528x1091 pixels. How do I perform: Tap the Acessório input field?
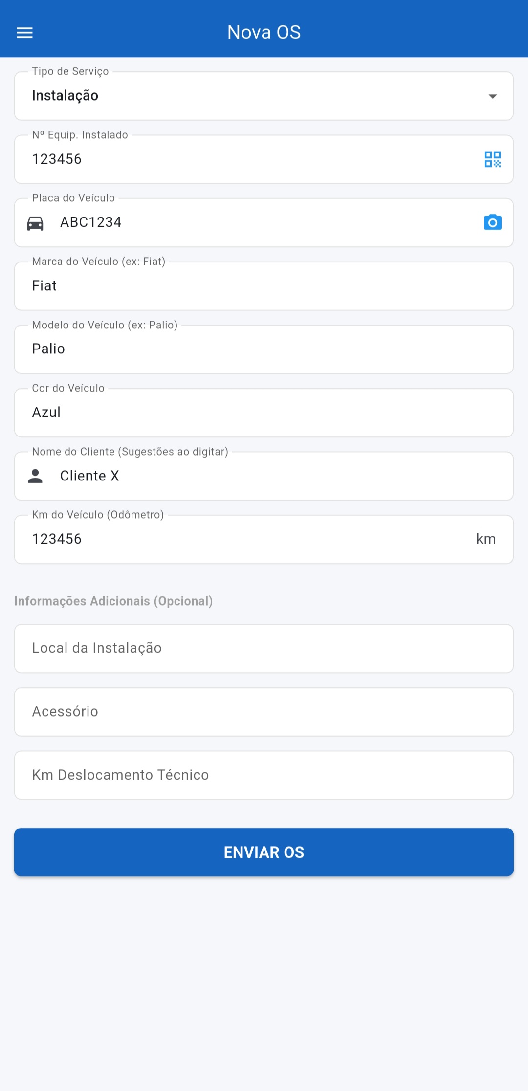point(264,712)
